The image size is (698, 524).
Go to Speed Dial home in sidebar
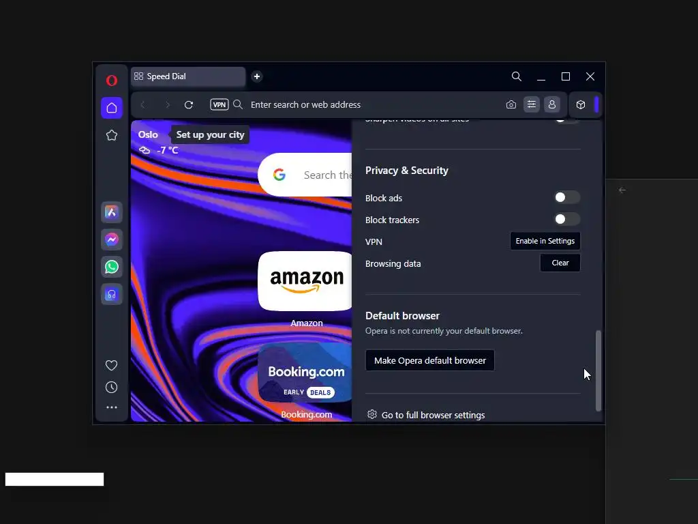tap(112, 108)
